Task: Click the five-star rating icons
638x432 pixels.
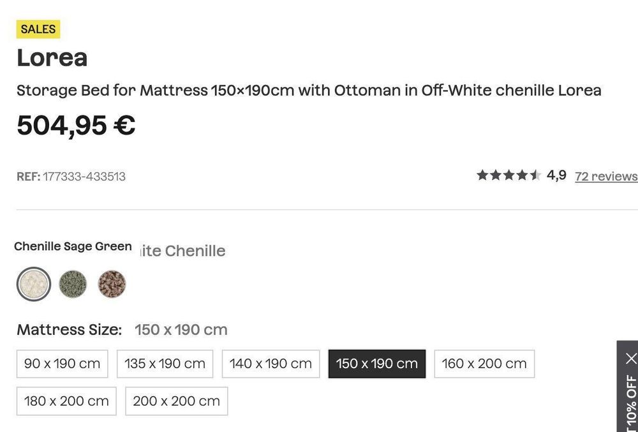Action: pyautogui.click(x=509, y=175)
